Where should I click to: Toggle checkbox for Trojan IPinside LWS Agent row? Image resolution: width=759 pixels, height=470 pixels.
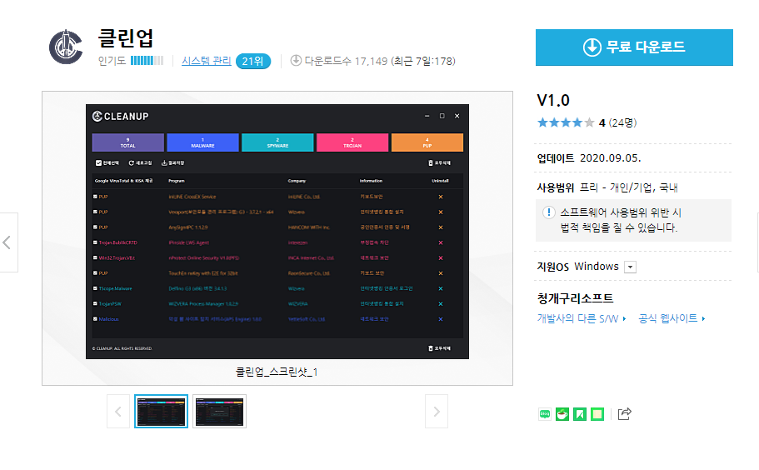pyautogui.click(x=95, y=242)
